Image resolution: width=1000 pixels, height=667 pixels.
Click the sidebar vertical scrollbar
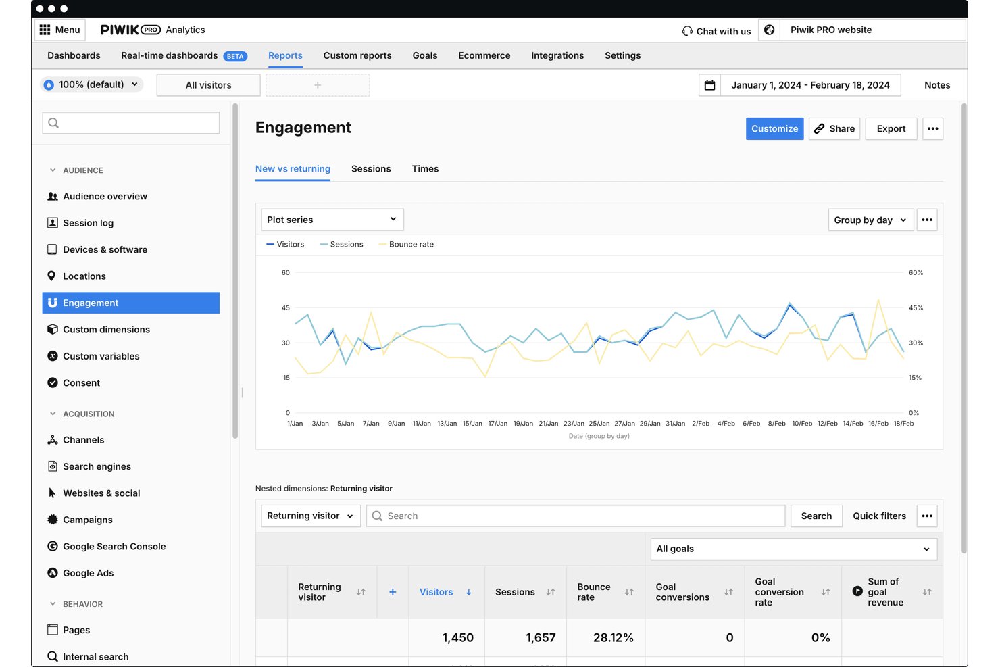point(235,270)
